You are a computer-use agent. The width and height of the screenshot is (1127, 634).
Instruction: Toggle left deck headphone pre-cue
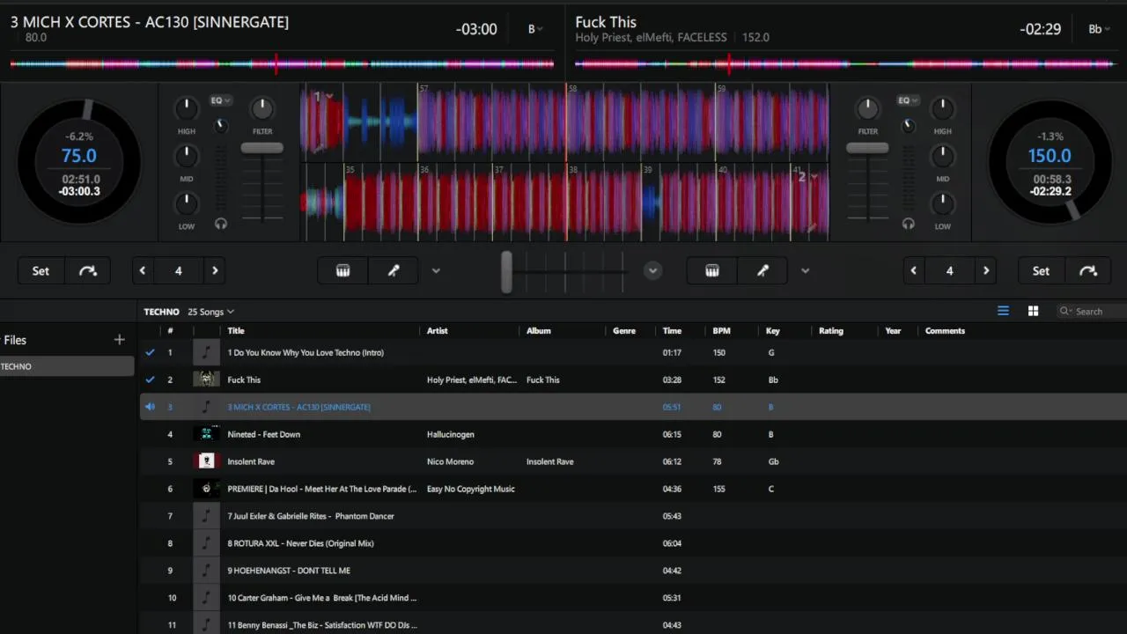[221, 224]
